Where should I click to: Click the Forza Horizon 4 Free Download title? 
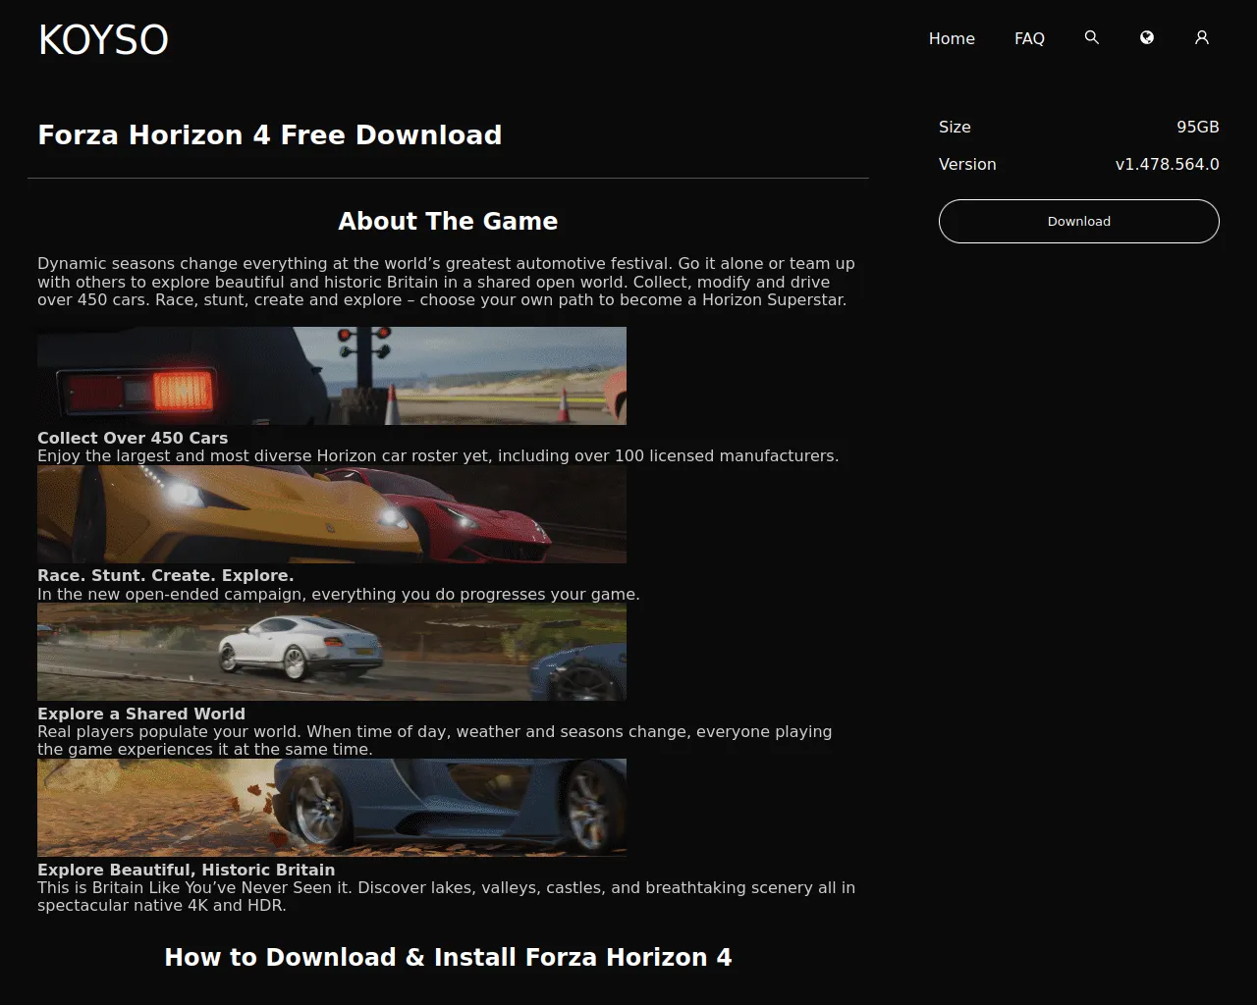[x=269, y=134]
